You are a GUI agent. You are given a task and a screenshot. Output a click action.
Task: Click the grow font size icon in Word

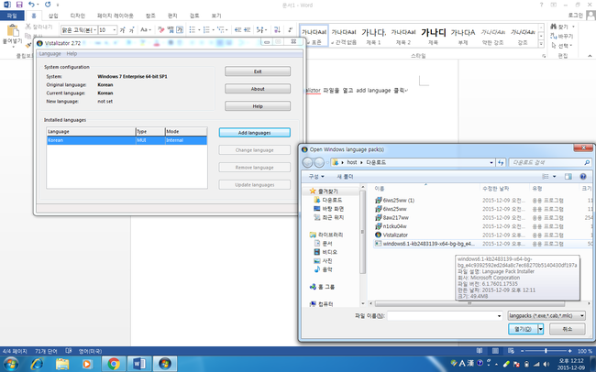coord(122,29)
